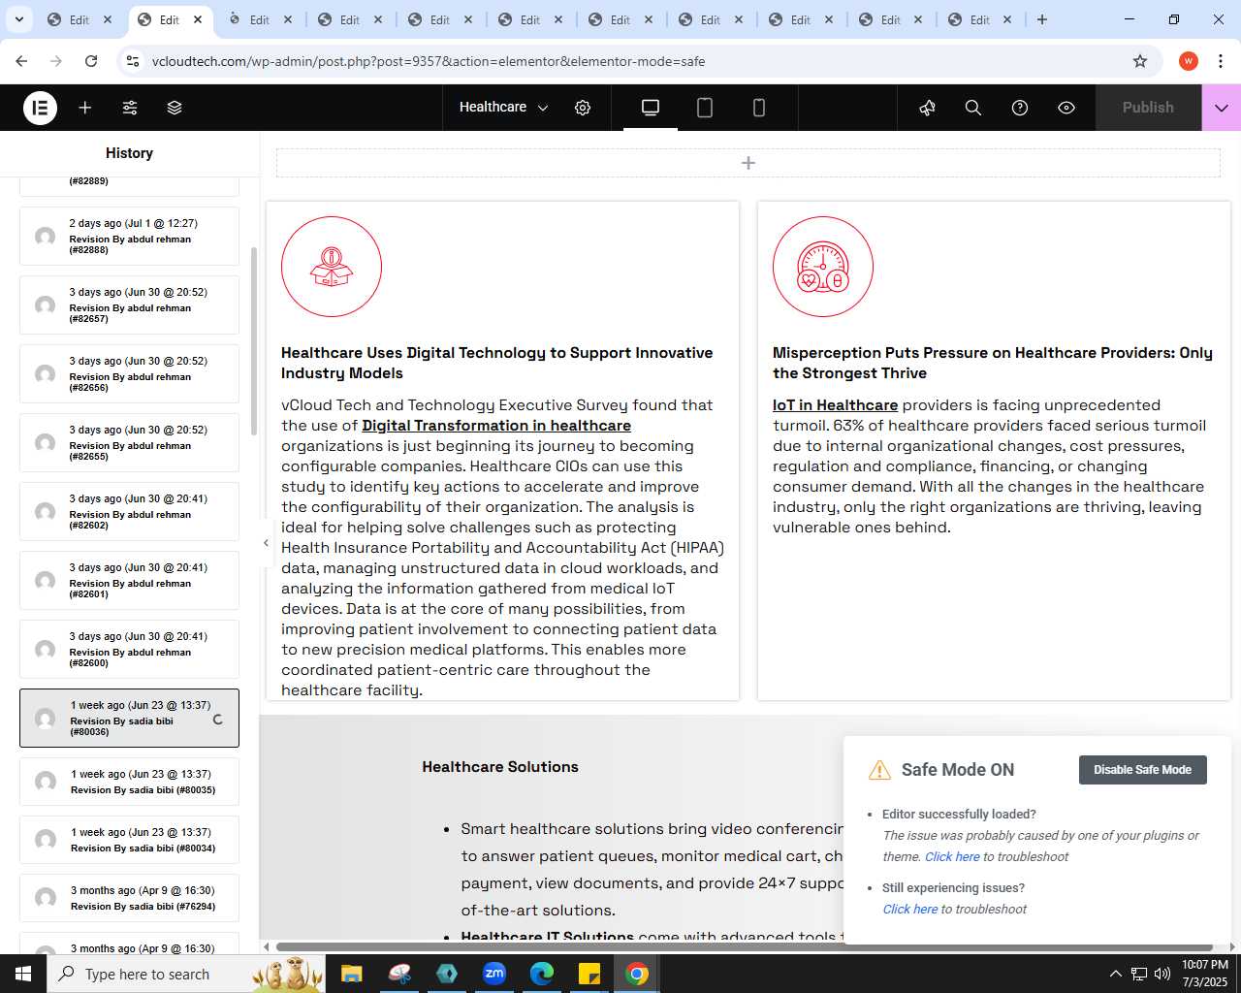The width and height of the screenshot is (1241, 993).
Task: Open the Finder search icon
Action: coord(973,108)
